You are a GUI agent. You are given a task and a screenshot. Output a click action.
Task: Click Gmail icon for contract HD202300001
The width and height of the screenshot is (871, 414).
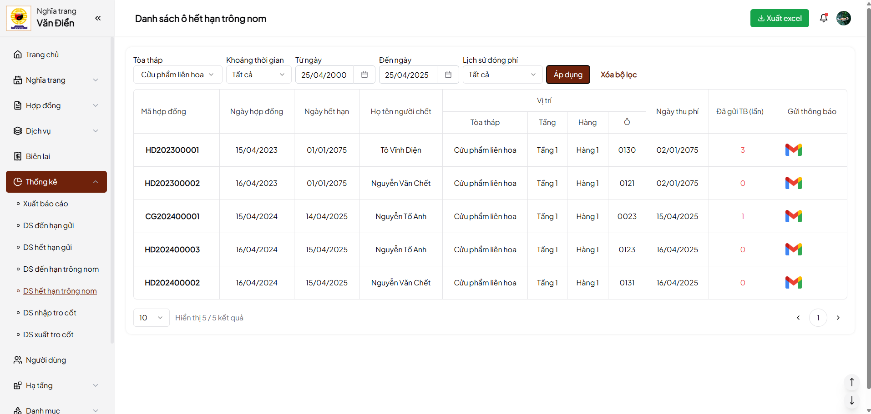[x=793, y=150]
